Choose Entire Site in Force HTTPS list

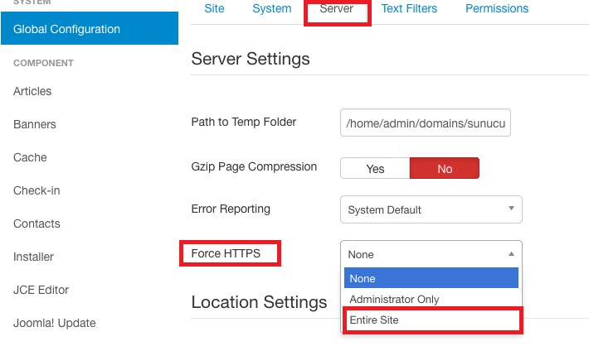431,320
